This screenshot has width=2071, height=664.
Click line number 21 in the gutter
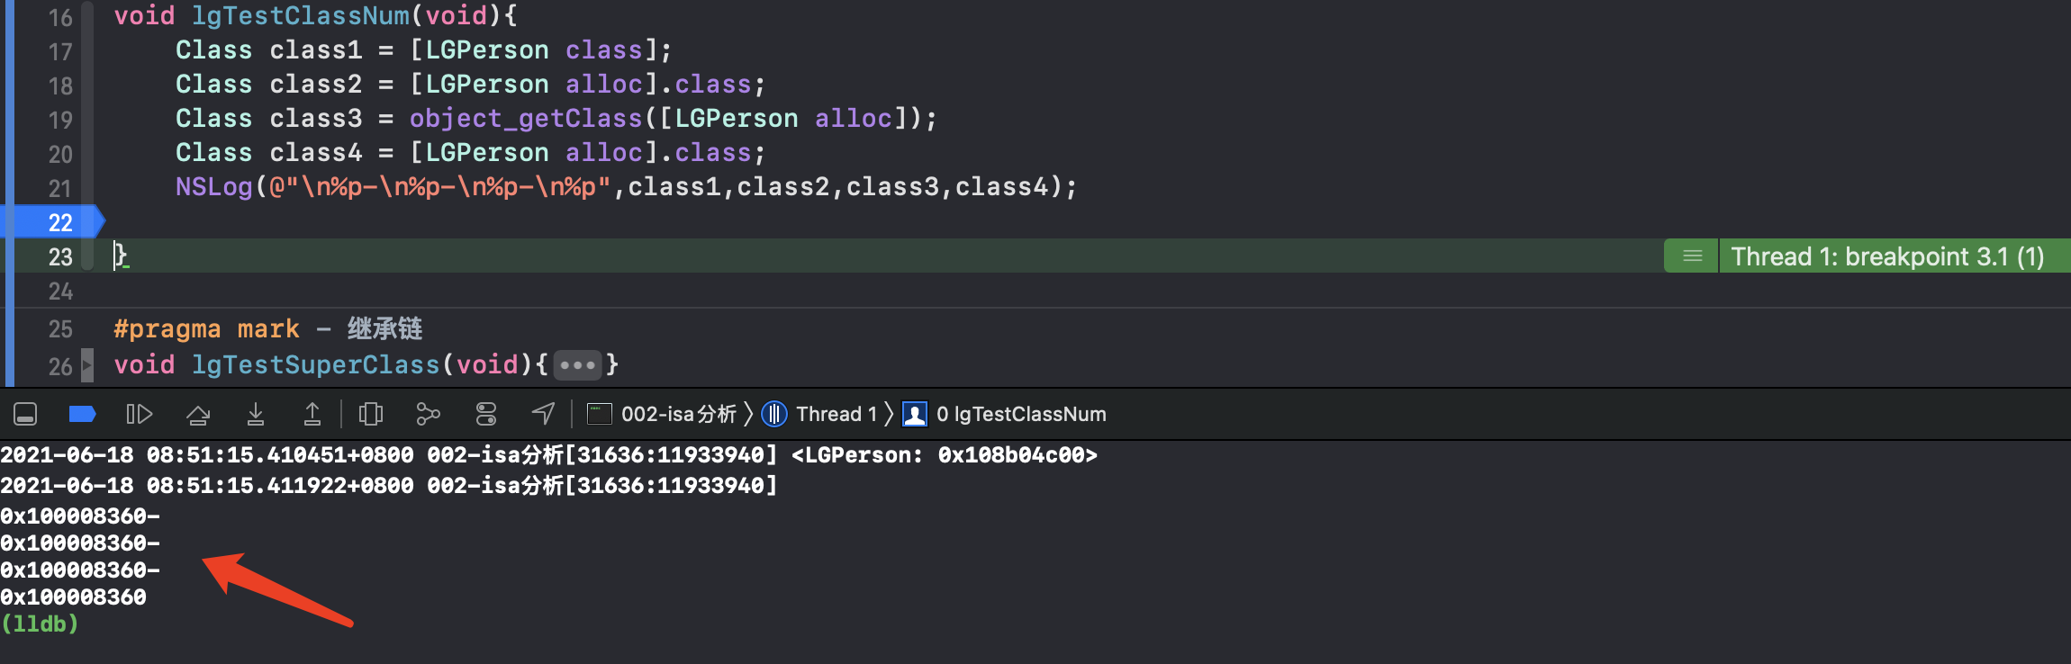[x=59, y=188]
